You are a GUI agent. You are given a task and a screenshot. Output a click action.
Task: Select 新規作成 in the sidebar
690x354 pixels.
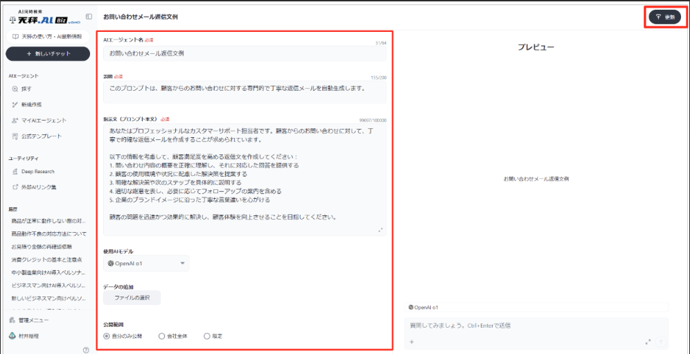point(26,105)
